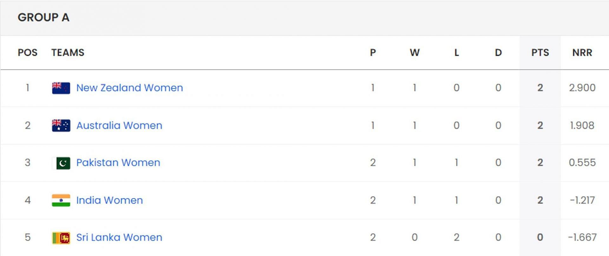Click the P column header

pos(373,53)
